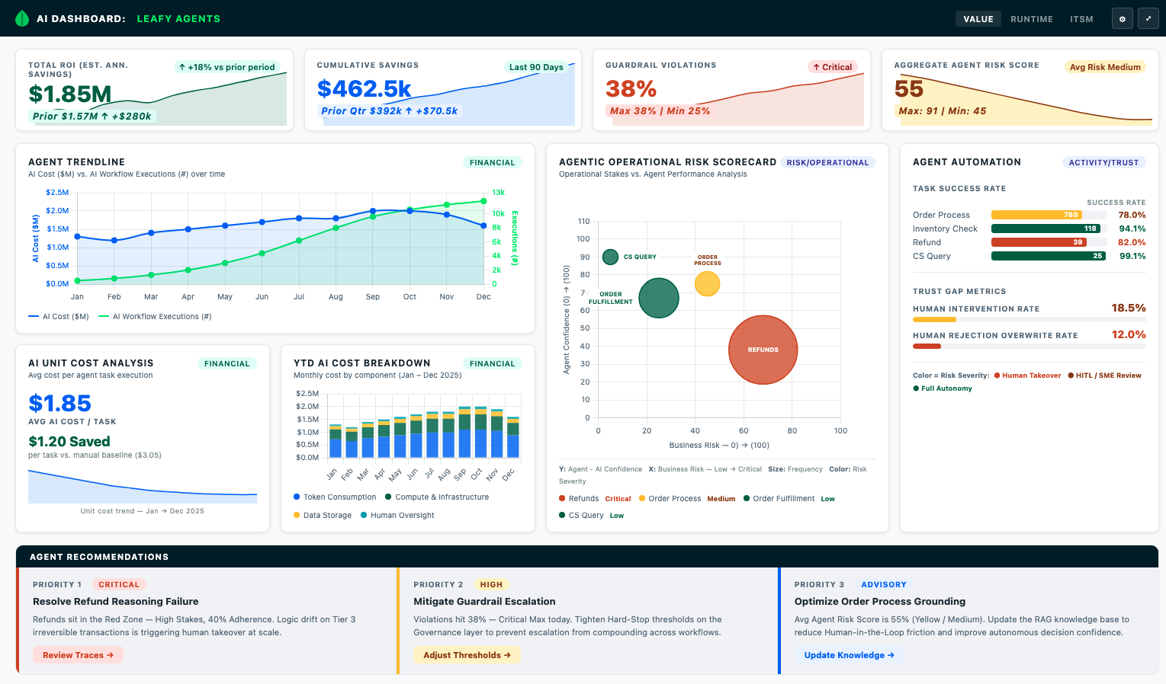The height and width of the screenshot is (684, 1166).
Task: Click the $462.5k cumulative savings value
Action: 365,89
